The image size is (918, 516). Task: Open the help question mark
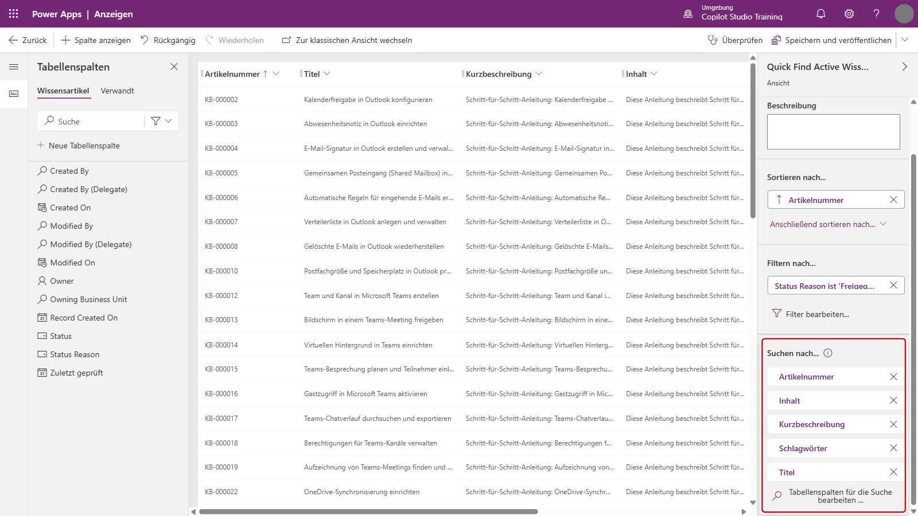[877, 14]
